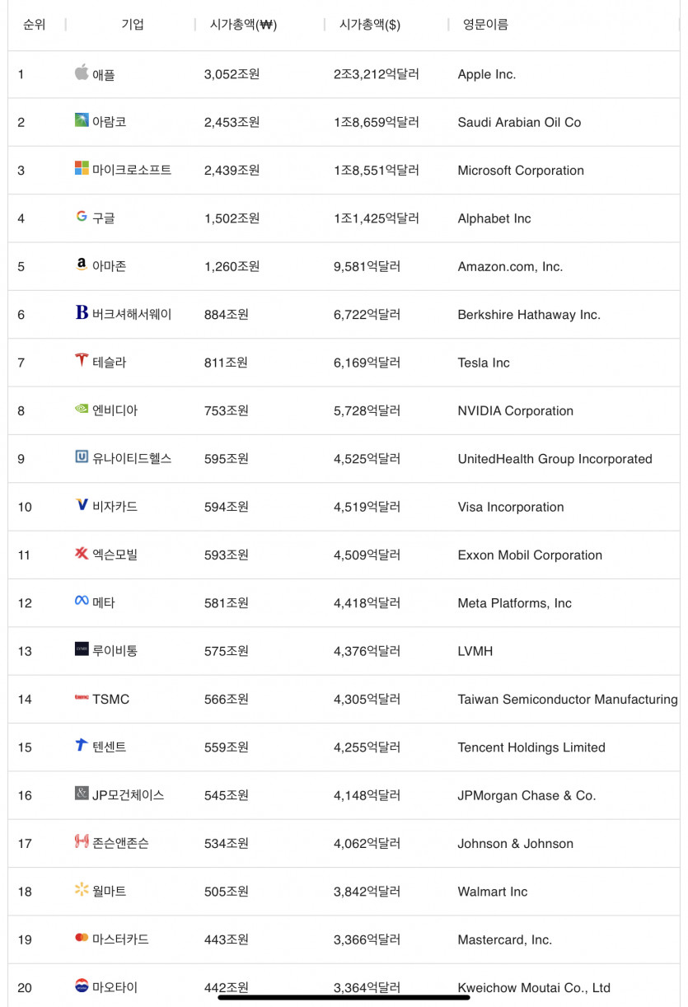Click the Tesla logo icon

tap(82, 360)
